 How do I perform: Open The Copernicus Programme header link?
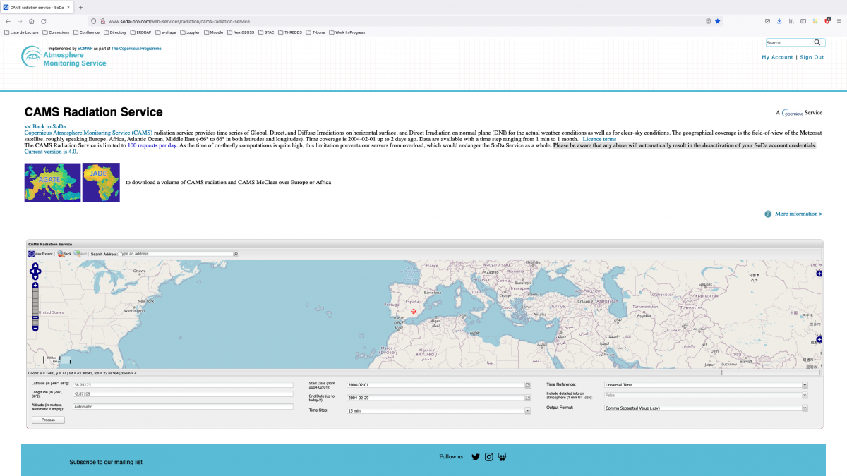[x=136, y=49]
